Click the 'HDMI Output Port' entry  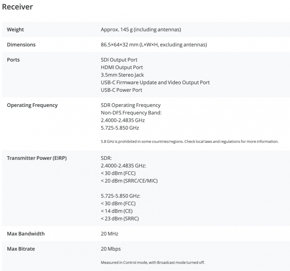click(x=121, y=67)
